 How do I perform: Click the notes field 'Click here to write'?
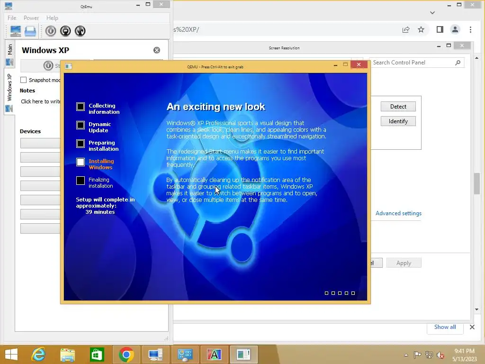41,101
